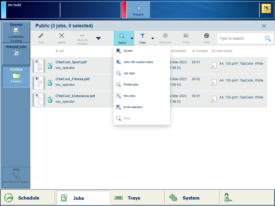Click the magnifier search icon
The width and height of the screenshot is (275, 206).
click(x=268, y=38)
